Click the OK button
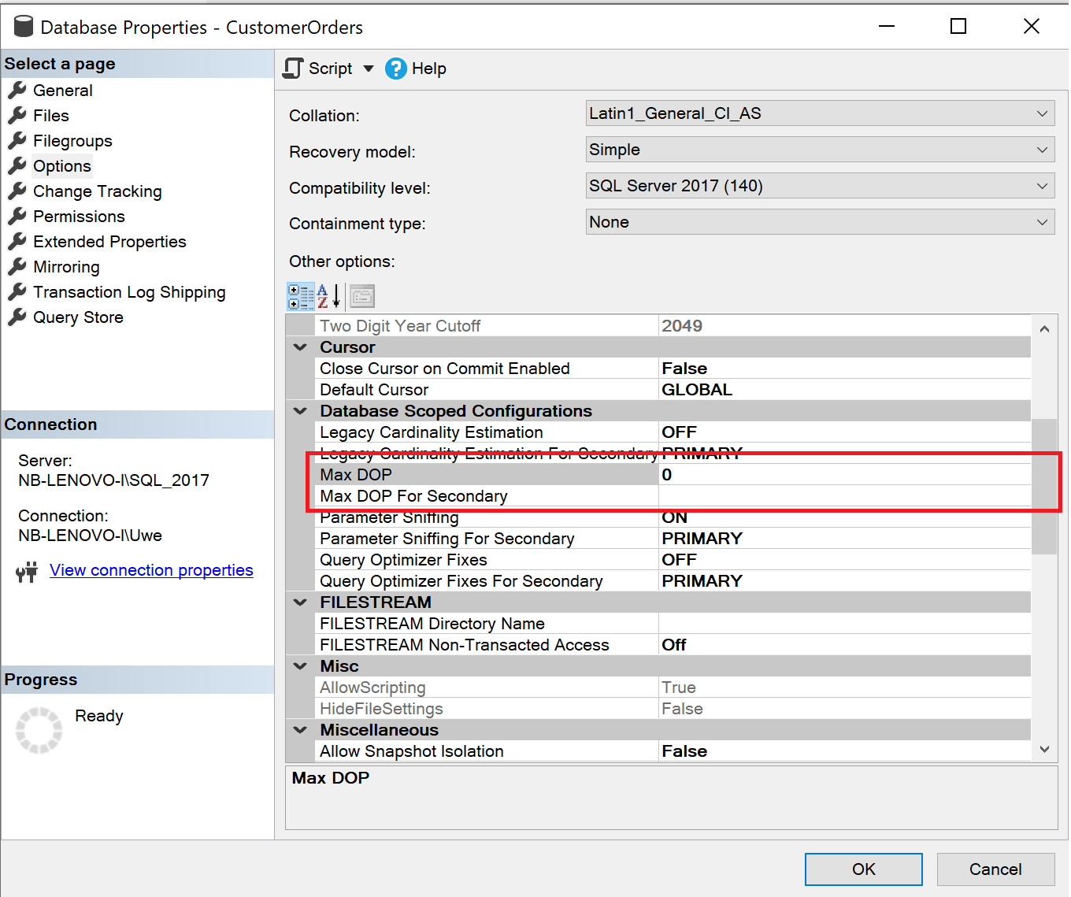Screen dimensions: 1071x897 click(863, 869)
